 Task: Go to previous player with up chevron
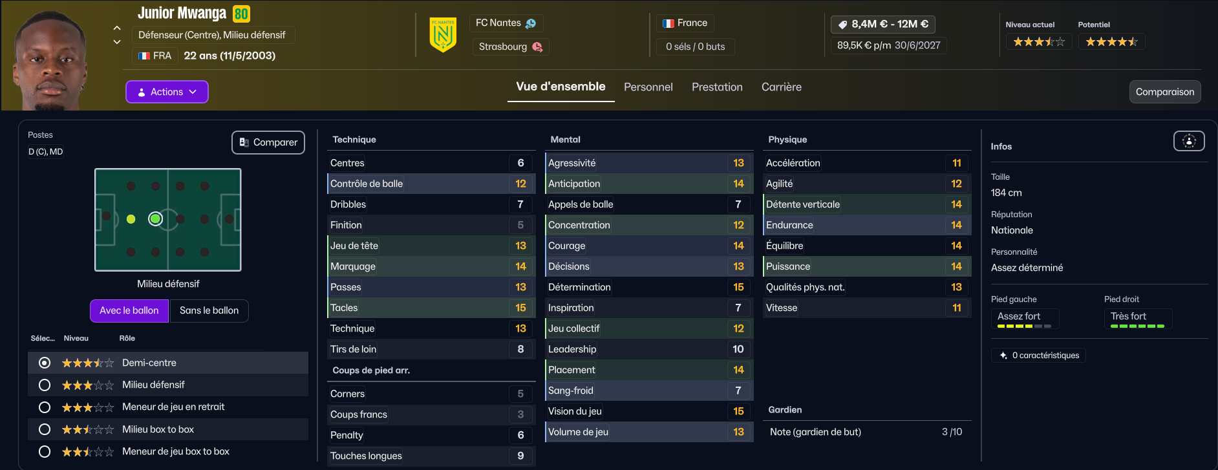click(x=117, y=28)
